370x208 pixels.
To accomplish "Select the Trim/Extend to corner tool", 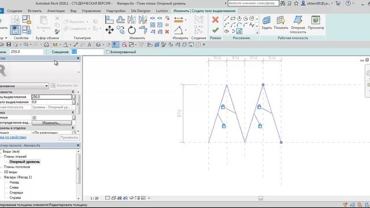I will 143,30.
